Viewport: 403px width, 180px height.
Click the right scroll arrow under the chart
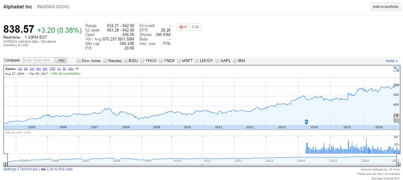click(399, 165)
